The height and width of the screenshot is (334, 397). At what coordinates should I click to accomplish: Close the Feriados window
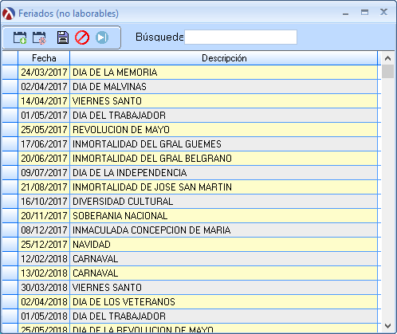pos(383,13)
